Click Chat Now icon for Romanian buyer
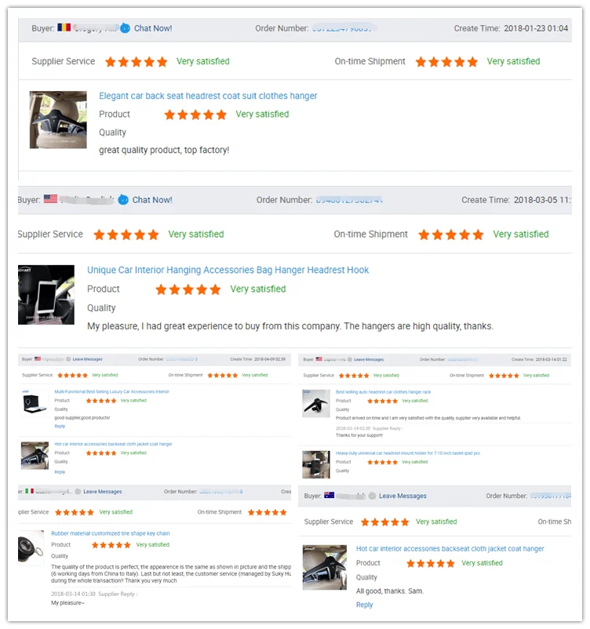Screen dimensions: 590x629 (x=126, y=28)
